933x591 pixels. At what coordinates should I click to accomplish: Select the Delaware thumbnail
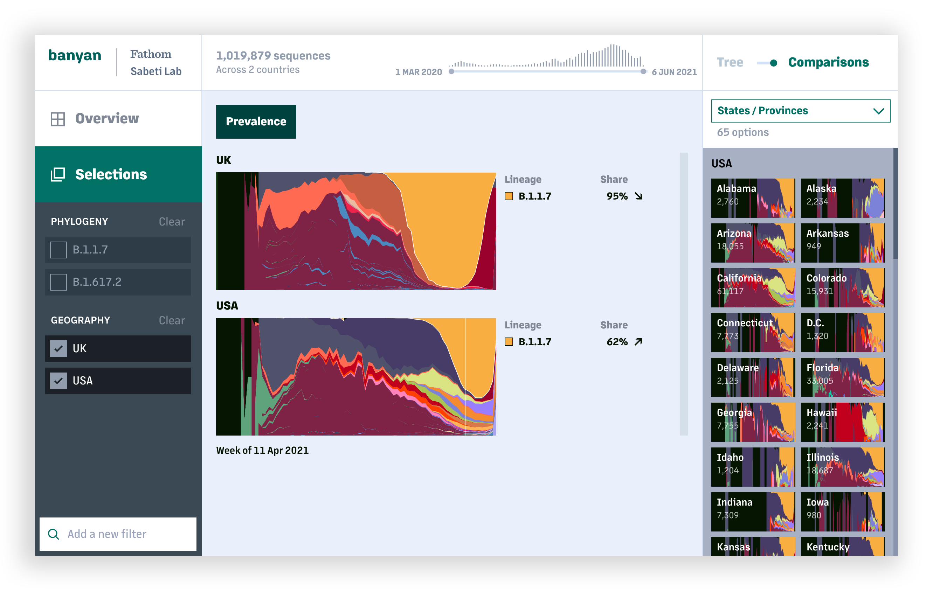tap(753, 377)
